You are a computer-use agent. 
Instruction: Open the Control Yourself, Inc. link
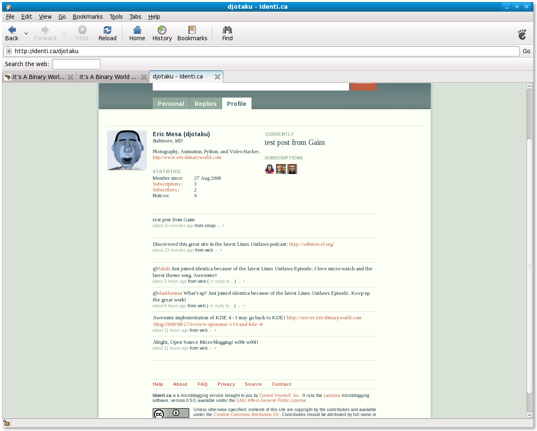pos(280,396)
